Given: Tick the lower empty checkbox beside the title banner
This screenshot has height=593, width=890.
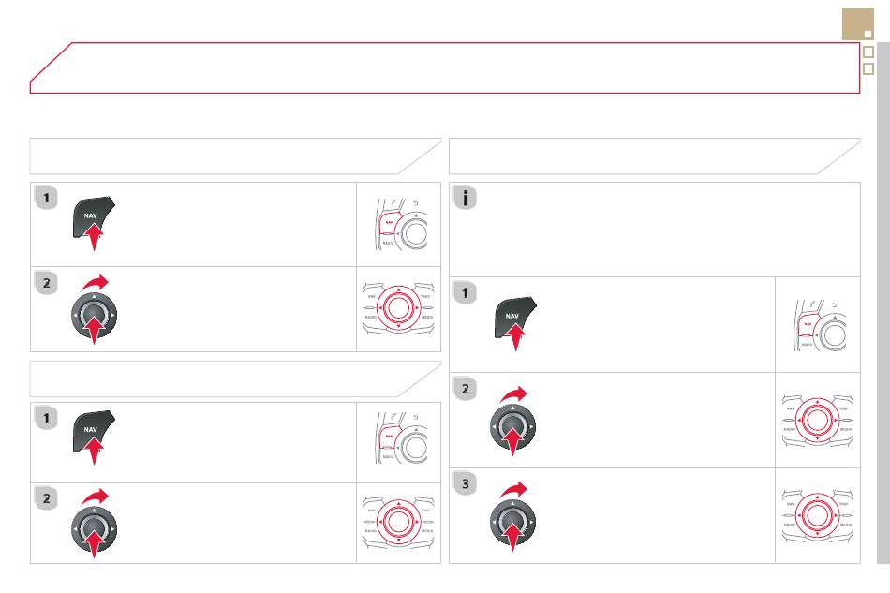Looking at the screenshot, I should [x=868, y=69].
